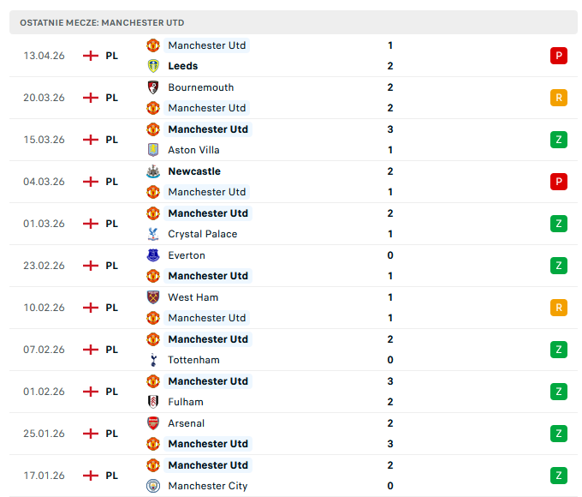Click the Tottenham crest icon
The width and height of the screenshot is (582, 497).
coord(153,360)
